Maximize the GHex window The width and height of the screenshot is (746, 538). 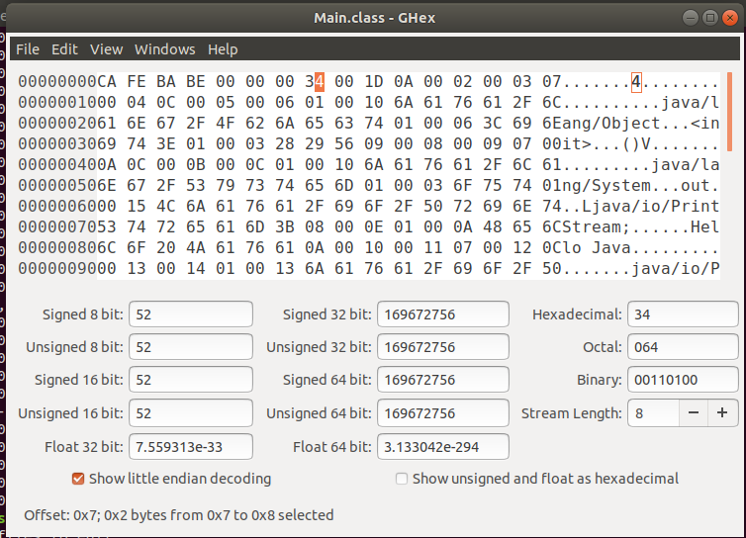pyautogui.click(x=709, y=18)
